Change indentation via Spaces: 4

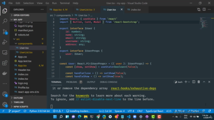(120, 111)
